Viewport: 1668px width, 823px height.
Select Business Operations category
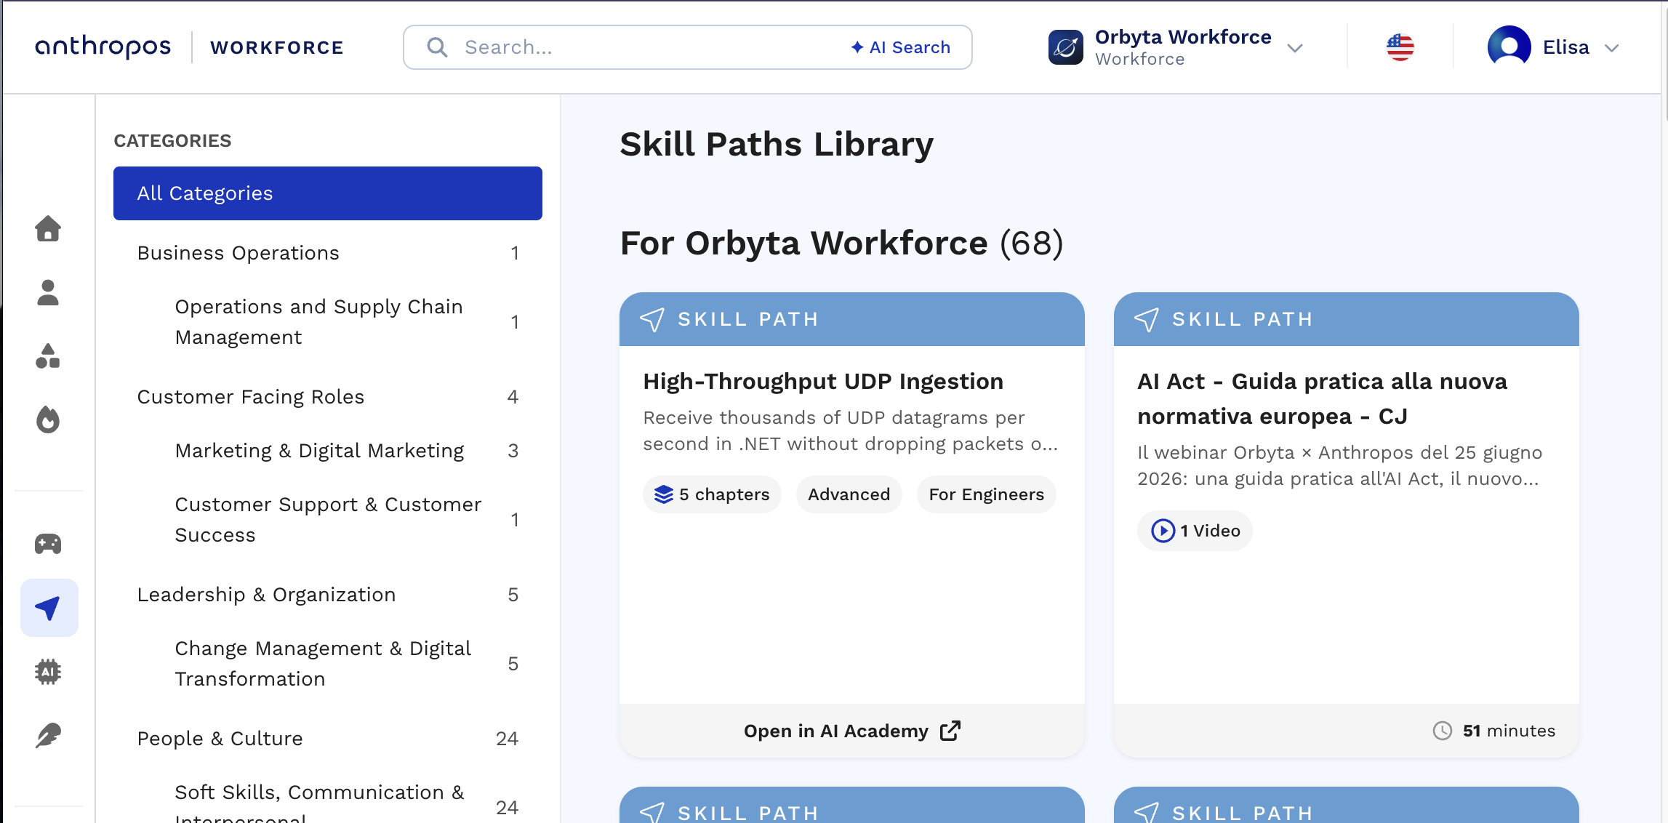click(x=328, y=253)
